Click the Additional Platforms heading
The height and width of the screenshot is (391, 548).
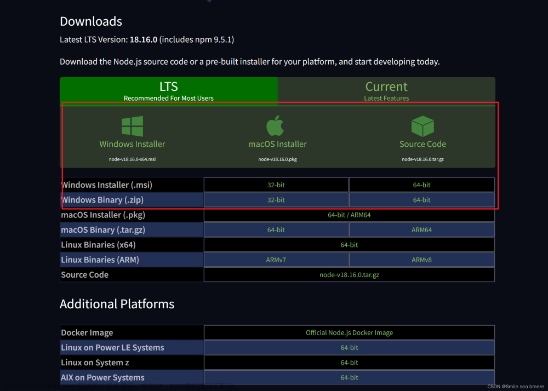pyautogui.click(x=117, y=304)
